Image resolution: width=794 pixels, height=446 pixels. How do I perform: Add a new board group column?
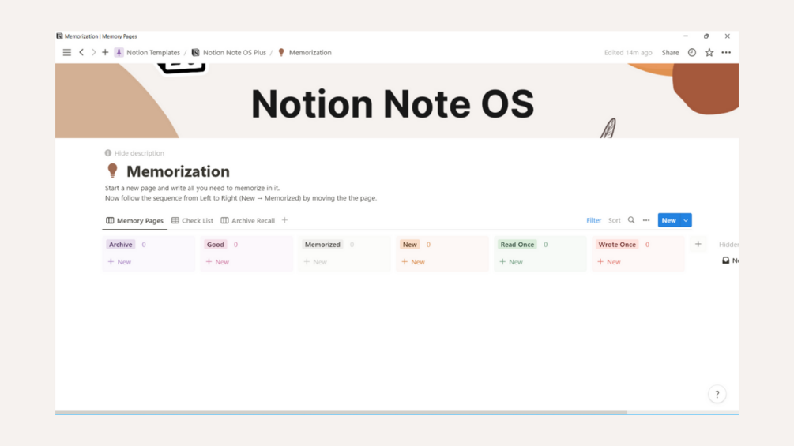(698, 244)
